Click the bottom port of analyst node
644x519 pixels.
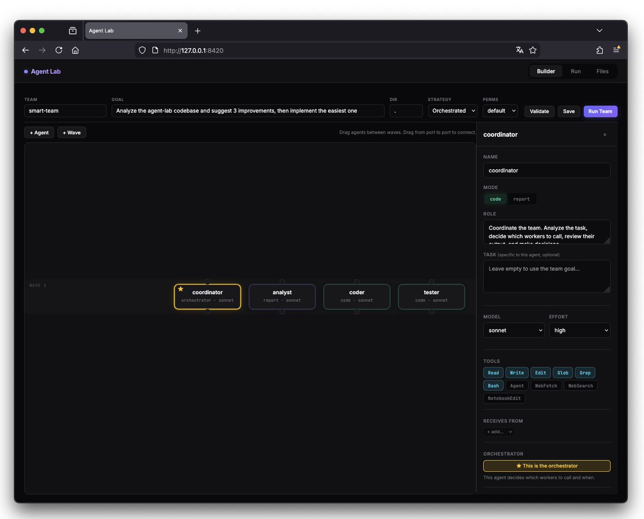(282, 311)
